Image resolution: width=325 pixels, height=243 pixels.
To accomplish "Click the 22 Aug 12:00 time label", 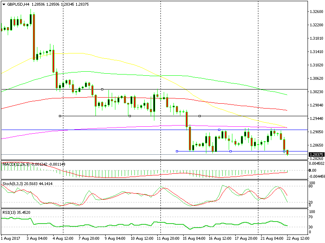I will click(x=298, y=238).
